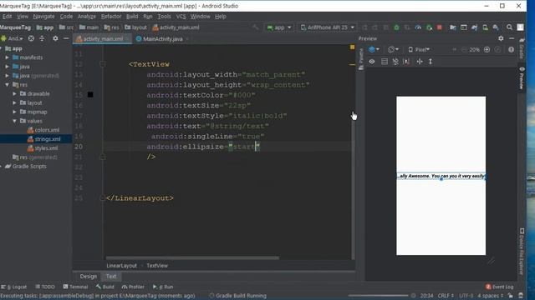The image size is (535, 300).
Task: Open the AriPhone API 25 device dropdown
Action: [x=327, y=27]
